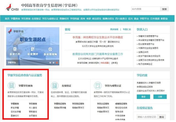The image size is (176, 122).
Task: Open the 专题汇总 link
Action: [127, 29]
